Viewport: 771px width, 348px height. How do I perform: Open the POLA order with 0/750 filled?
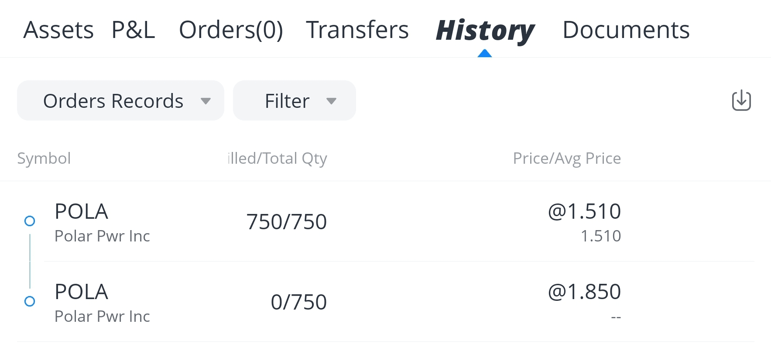click(x=103, y=302)
